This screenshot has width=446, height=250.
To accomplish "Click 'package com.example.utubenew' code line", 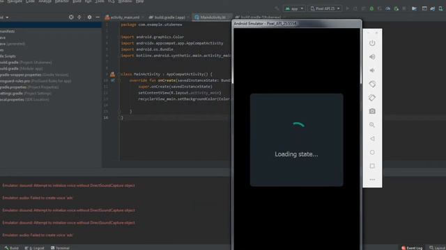I will click(x=151, y=25).
